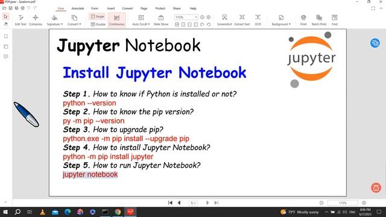Enter full screen mode
The height and width of the screenshot is (217, 386).
373,8
